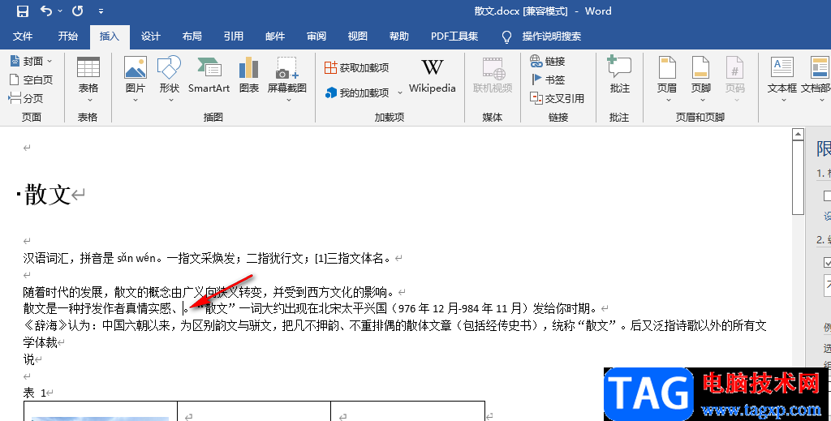Switch to the 设计 tab
Screen dimensions: 831x421
pos(150,36)
